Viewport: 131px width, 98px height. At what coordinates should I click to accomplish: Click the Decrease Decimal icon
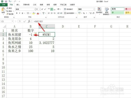pyautogui.click(x=93, y=13)
